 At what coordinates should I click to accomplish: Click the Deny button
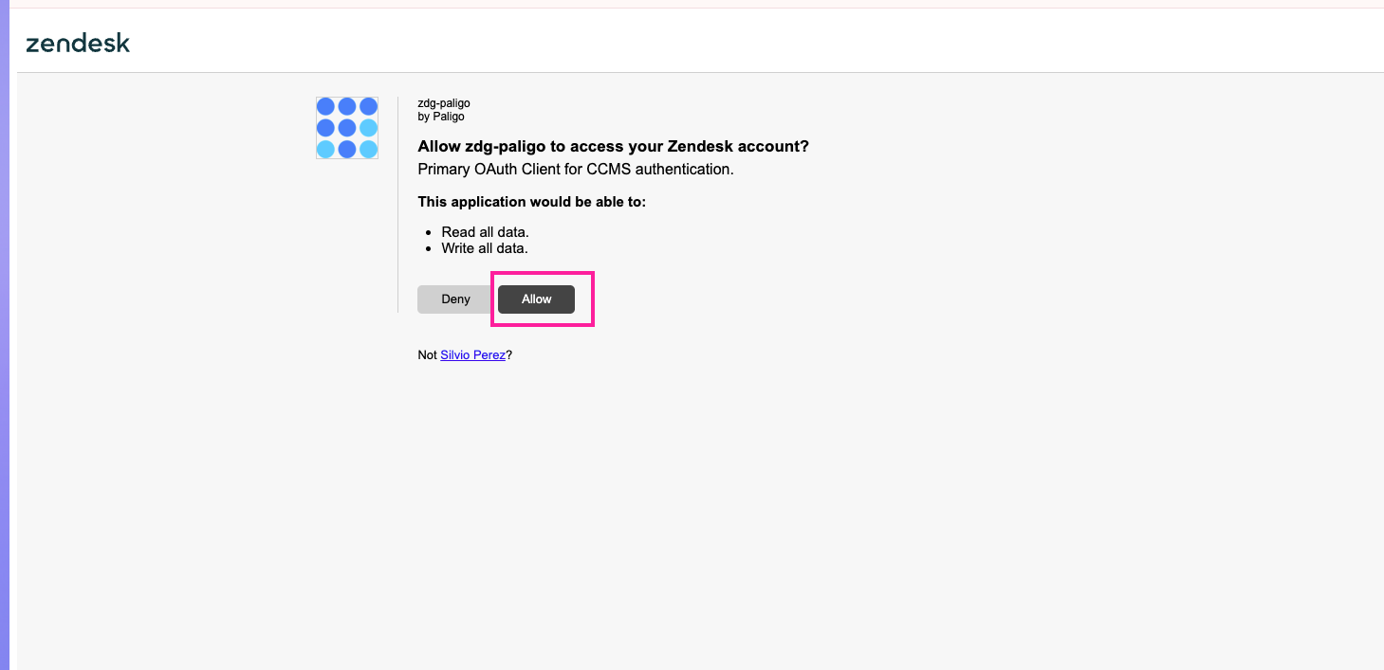click(x=454, y=299)
